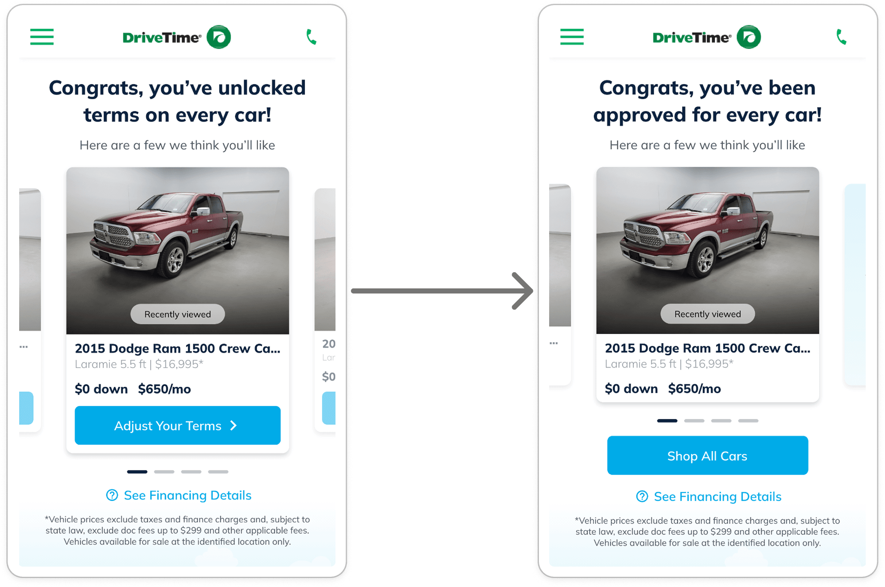The height and width of the screenshot is (587, 885).
Task: Click DriveTime logo in right mockup header
Action: [x=707, y=37]
